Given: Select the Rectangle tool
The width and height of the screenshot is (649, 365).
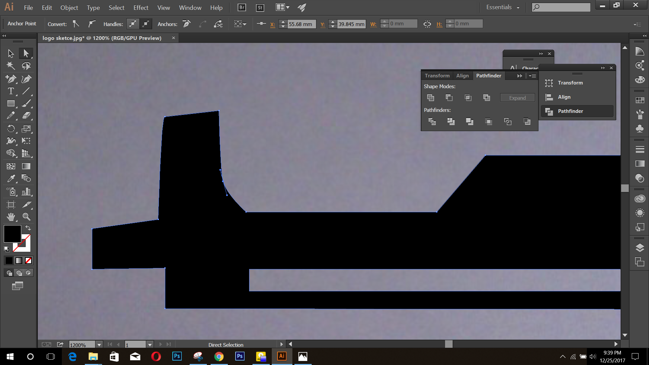Looking at the screenshot, I should [x=11, y=103].
